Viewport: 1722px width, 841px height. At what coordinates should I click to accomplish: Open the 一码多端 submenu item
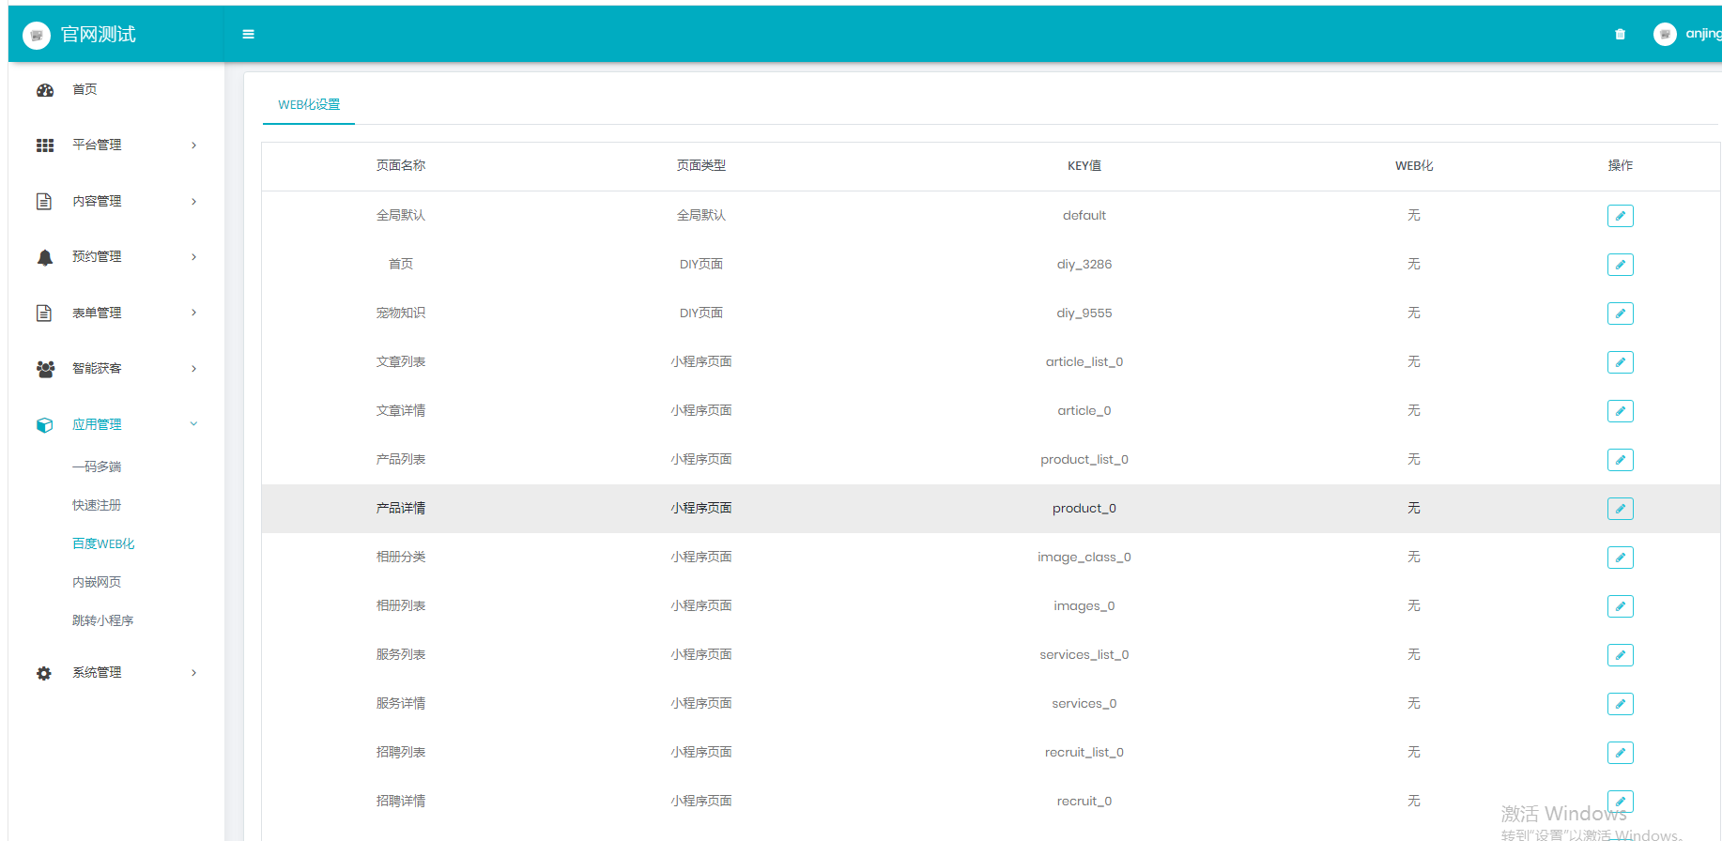[x=97, y=467]
